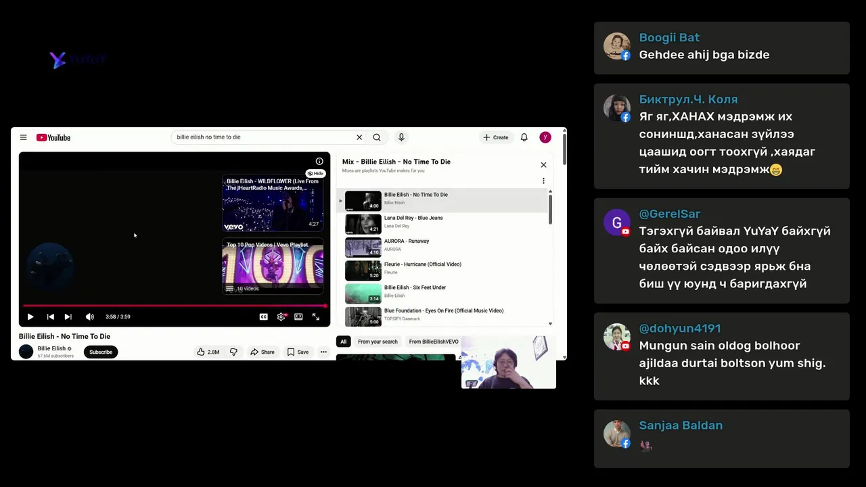The width and height of the screenshot is (866, 487).
Task: Click the video info card icon
Action: tap(319, 161)
